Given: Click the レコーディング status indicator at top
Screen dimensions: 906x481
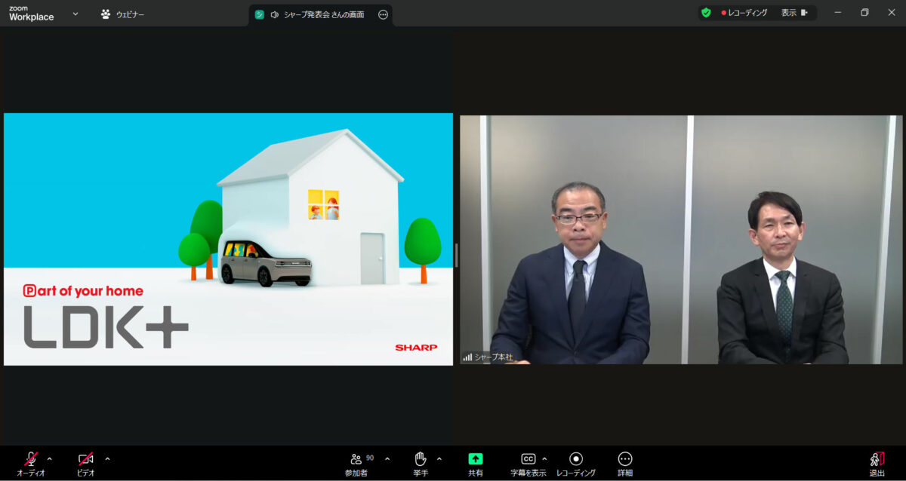Looking at the screenshot, I should click(744, 13).
